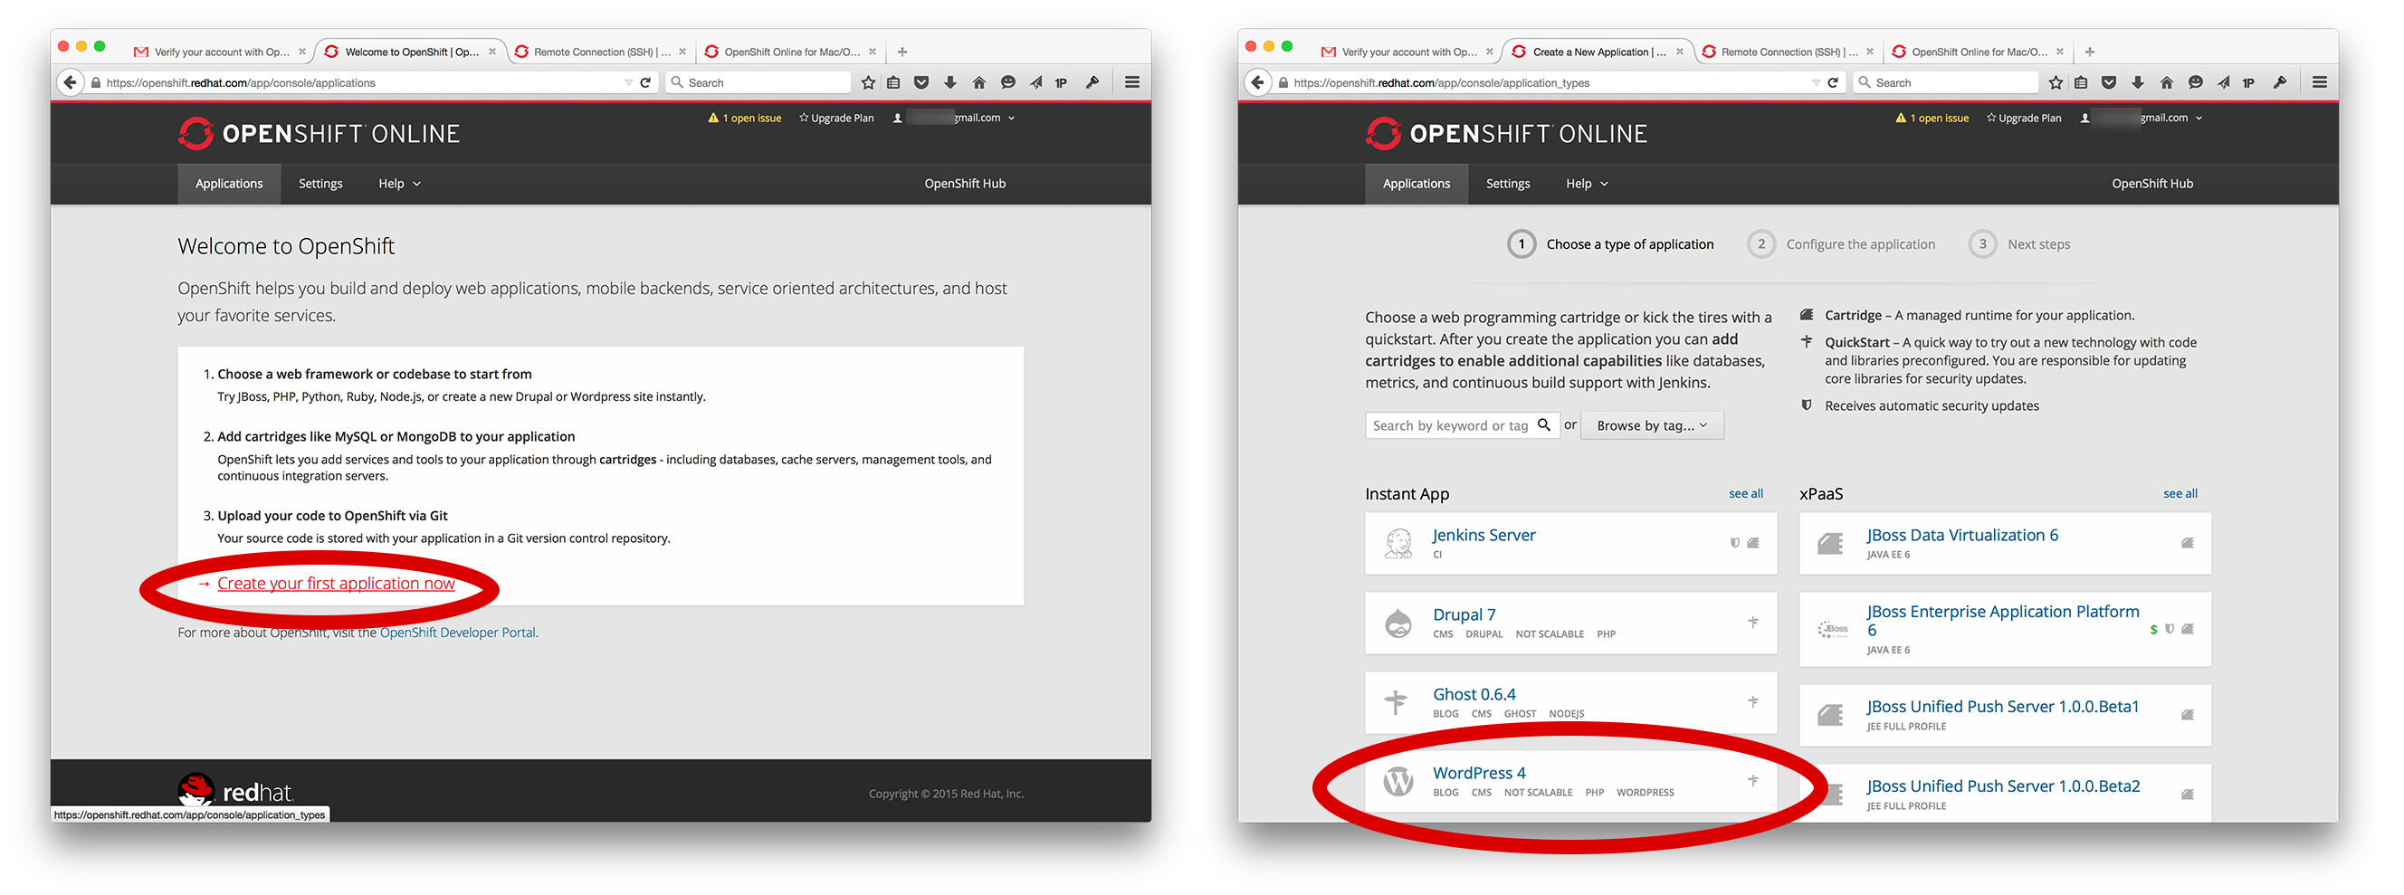Open the URL history dropdown arrow in the Create a New Application window
The height and width of the screenshot is (895, 2404).
coord(1816,83)
